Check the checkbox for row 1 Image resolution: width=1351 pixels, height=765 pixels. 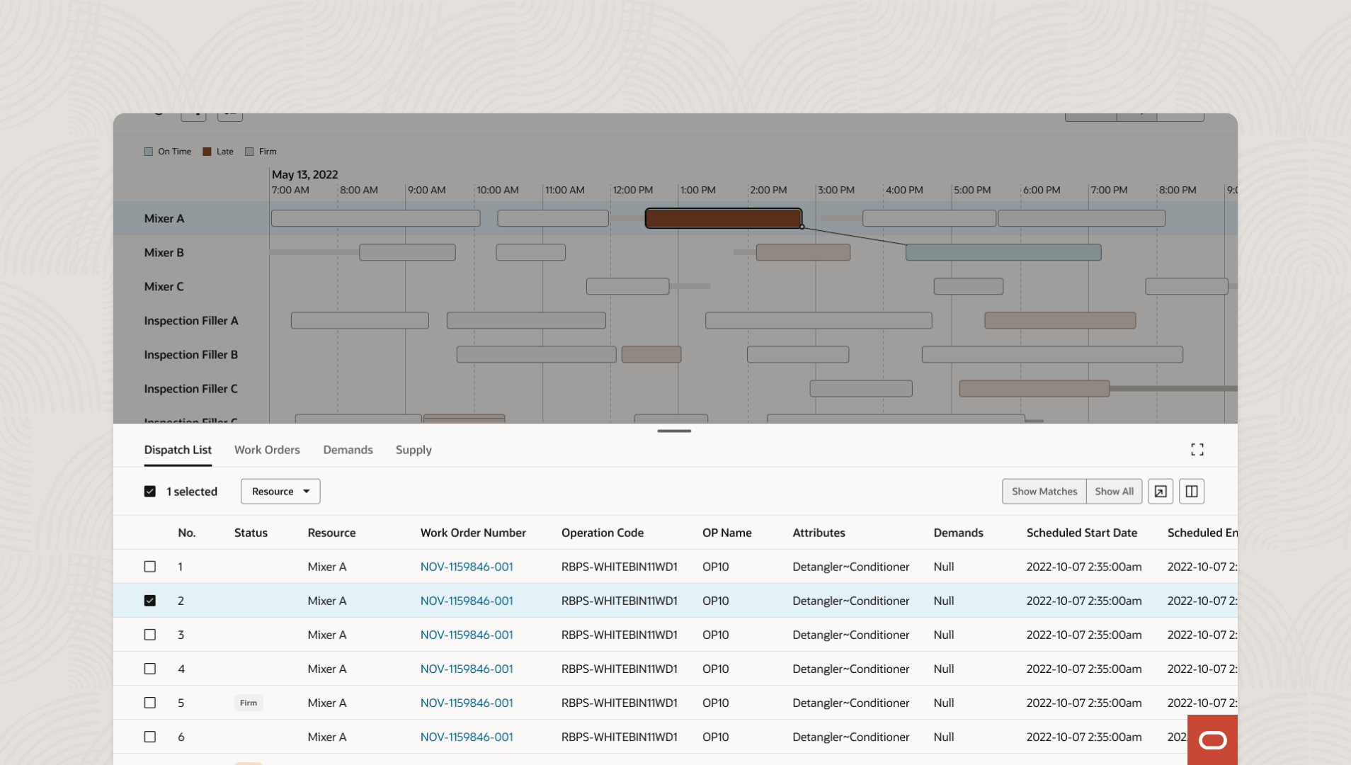coord(150,567)
